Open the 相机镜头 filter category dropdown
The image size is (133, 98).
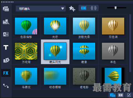click(41, 9)
